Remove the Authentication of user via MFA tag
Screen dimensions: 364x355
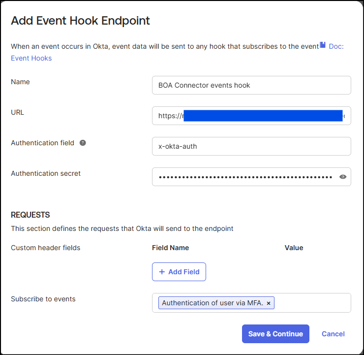coord(269,303)
